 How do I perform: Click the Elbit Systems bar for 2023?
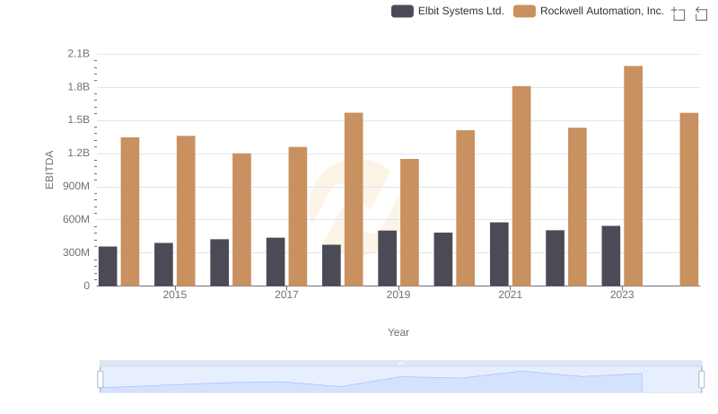pyautogui.click(x=611, y=256)
